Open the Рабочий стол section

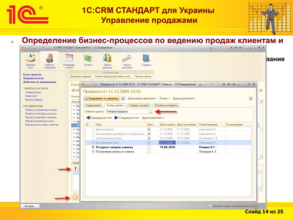(30, 61)
